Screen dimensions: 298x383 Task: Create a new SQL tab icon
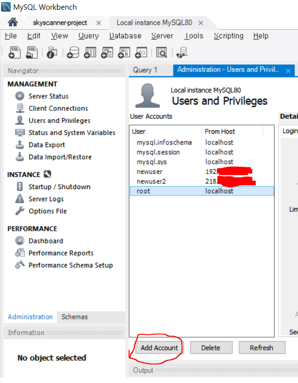[15, 52]
